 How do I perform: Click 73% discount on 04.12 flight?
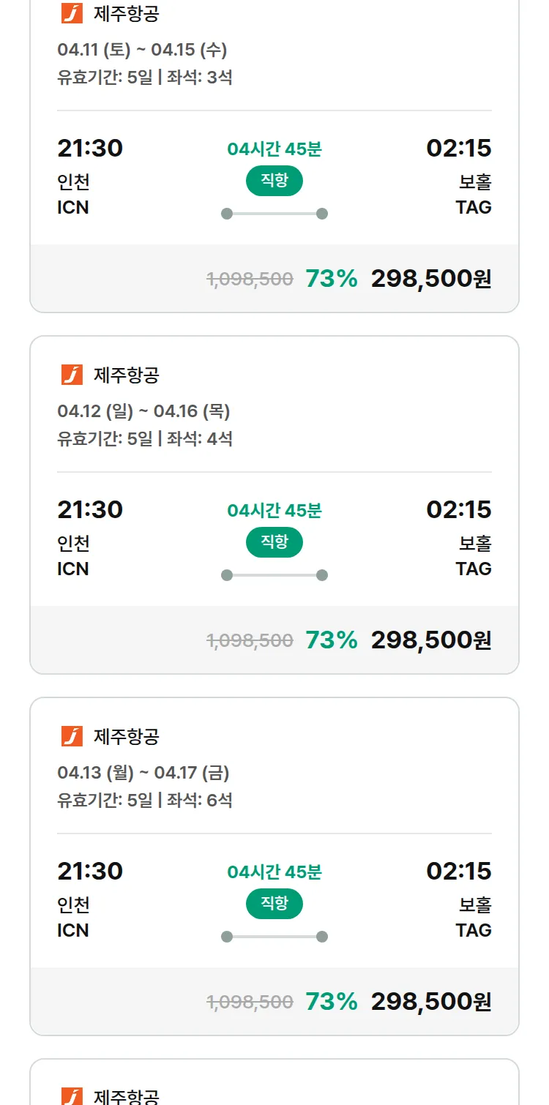[332, 640]
